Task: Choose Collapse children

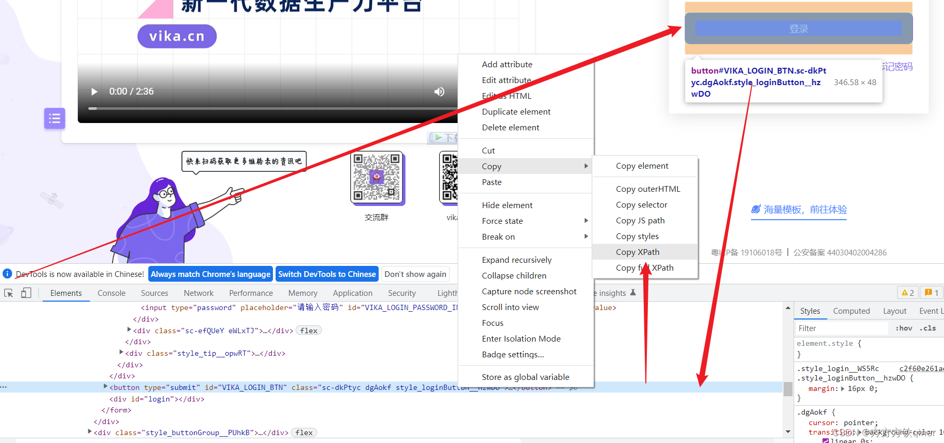Action: point(526,275)
